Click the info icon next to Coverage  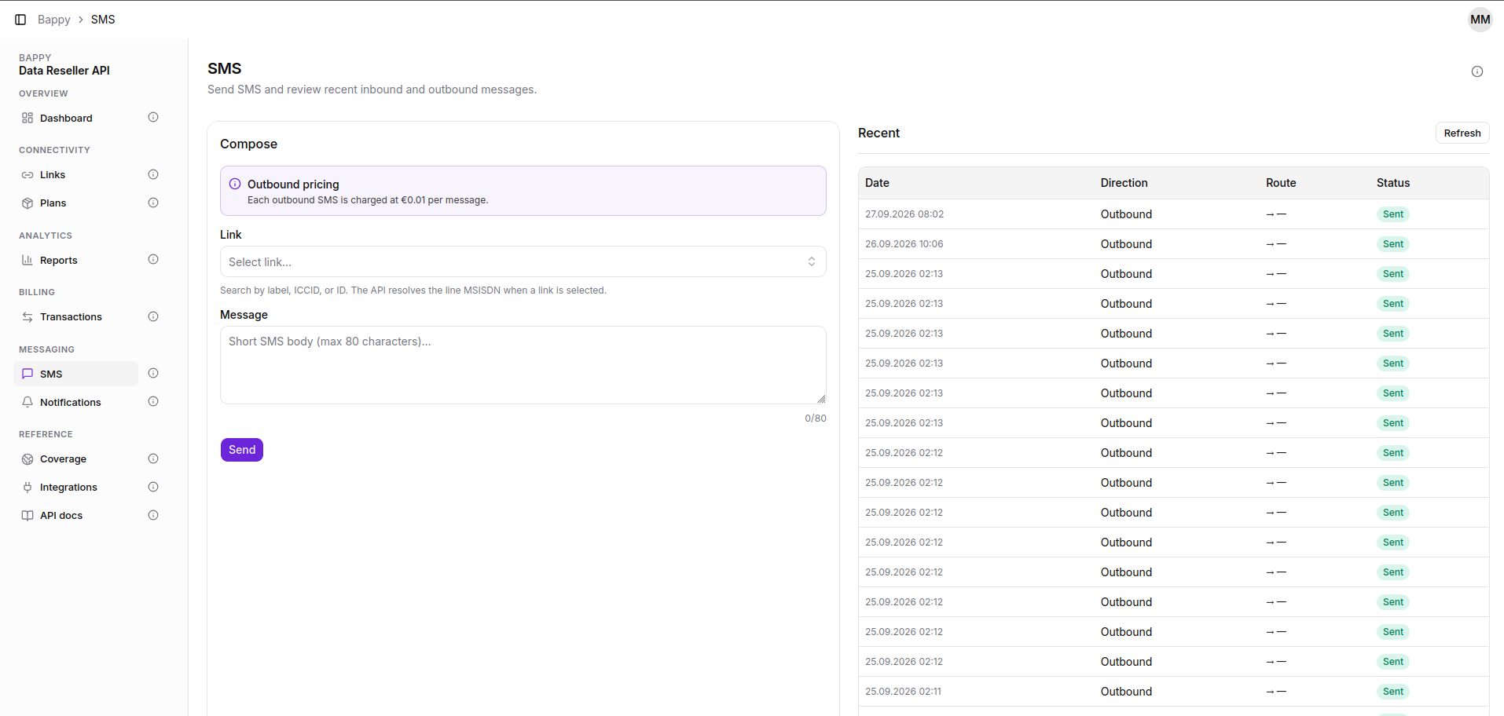pos(153,458)
